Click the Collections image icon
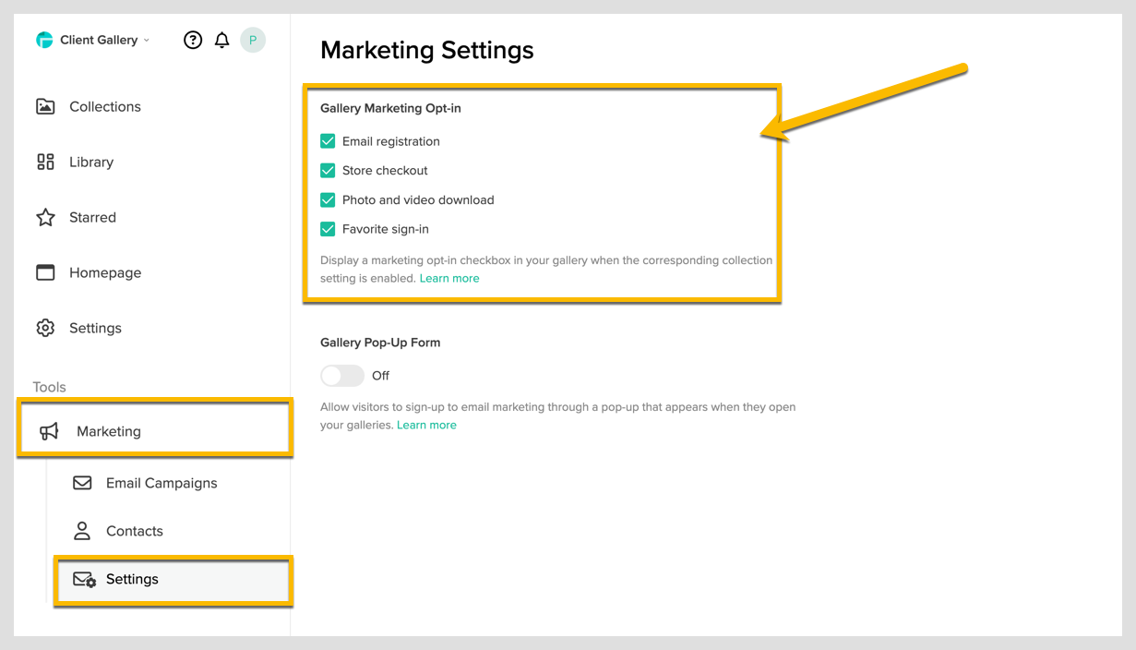This screenshot has width=1136, height=650. click(45, 106)
